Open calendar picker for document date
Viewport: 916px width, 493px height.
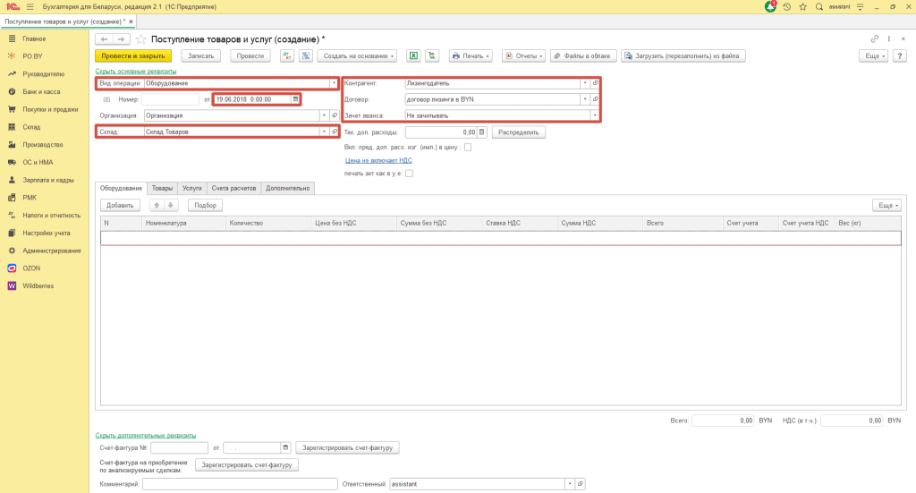click(x=295, y=99)
